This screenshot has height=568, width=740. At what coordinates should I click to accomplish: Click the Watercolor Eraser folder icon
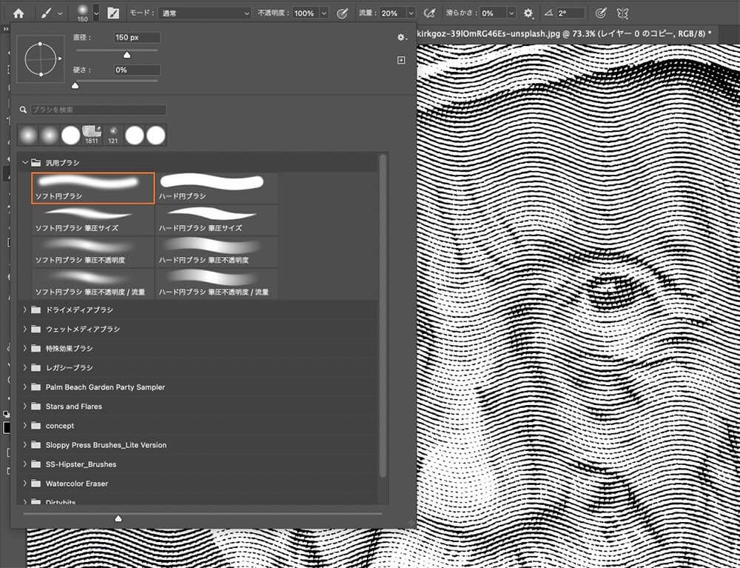point(36,484)
